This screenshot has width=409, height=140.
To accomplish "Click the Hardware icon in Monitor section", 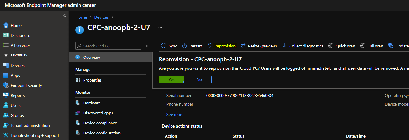I will [x=78, y=103].
